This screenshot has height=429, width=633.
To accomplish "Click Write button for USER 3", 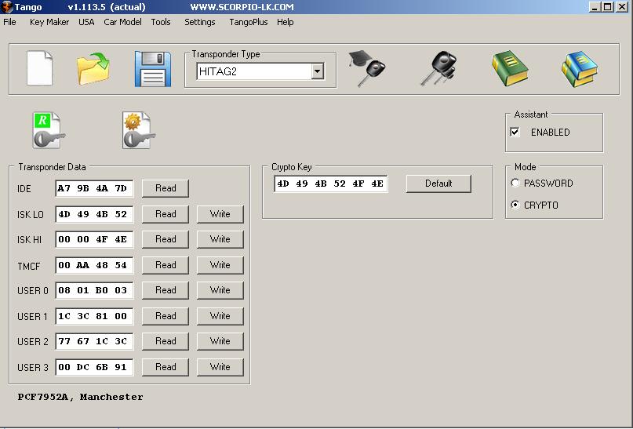I will click(220, 367).
